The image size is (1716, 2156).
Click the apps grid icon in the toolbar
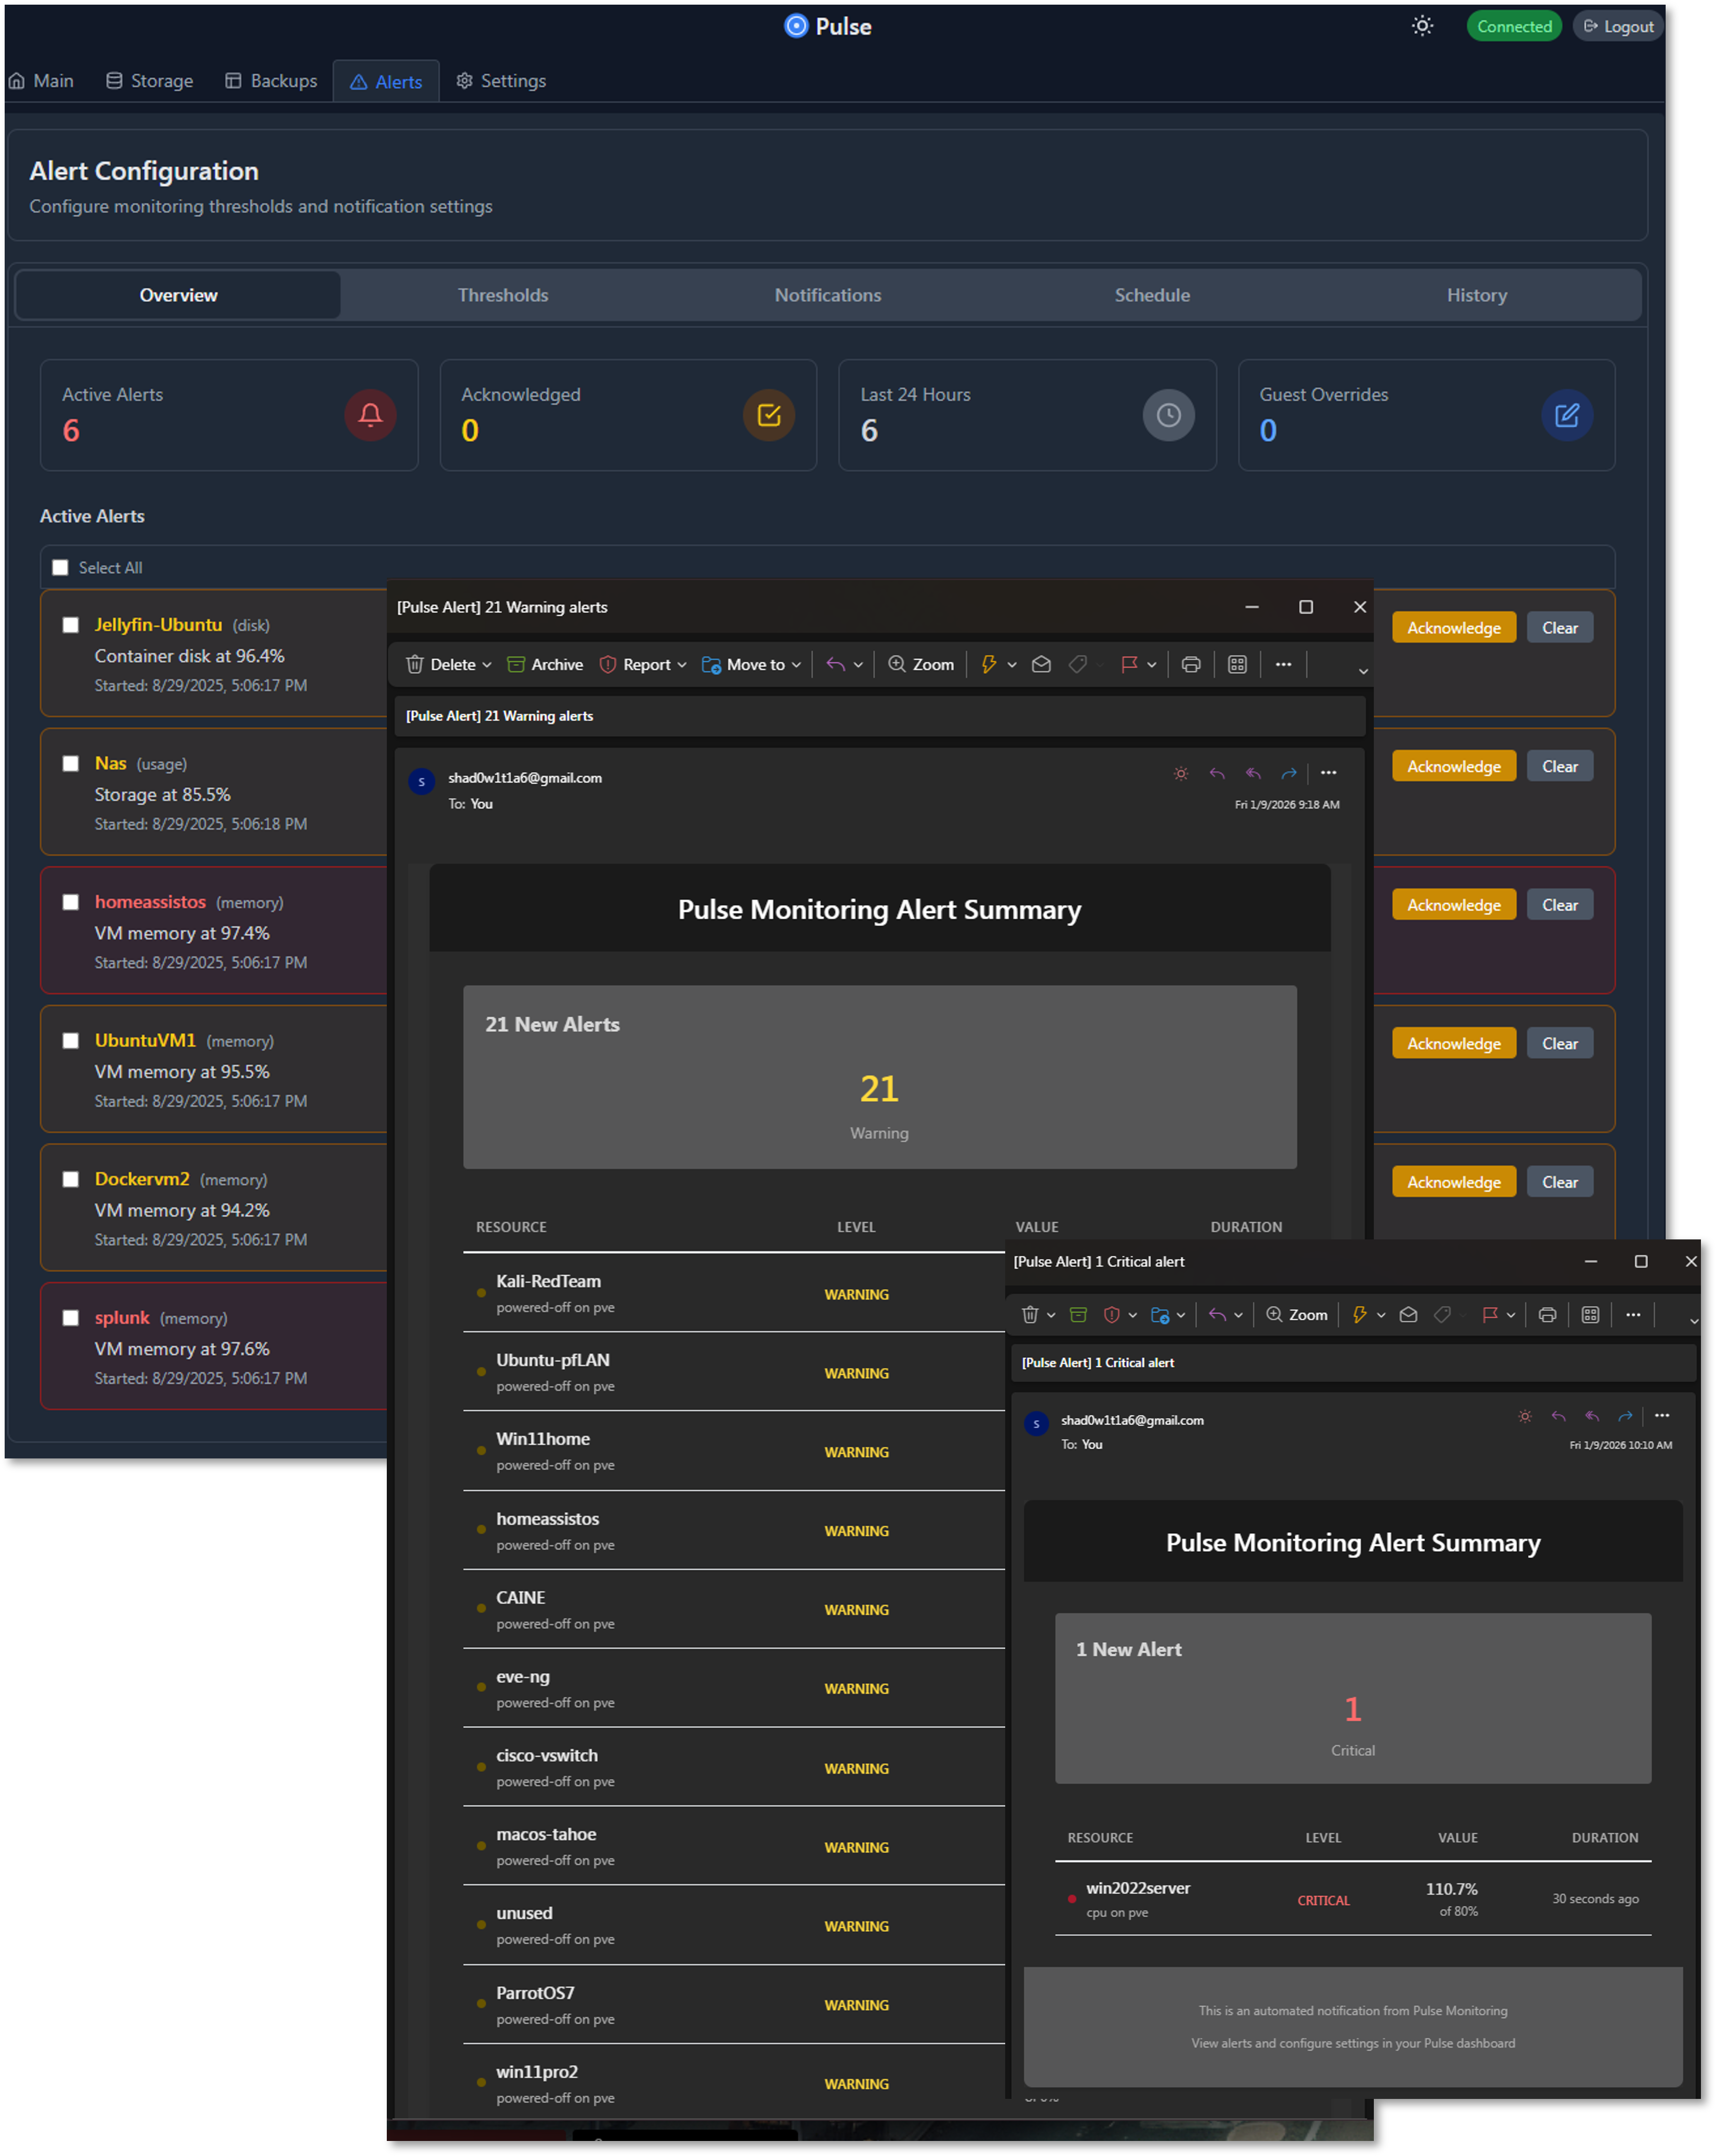tap(1237, 663)
